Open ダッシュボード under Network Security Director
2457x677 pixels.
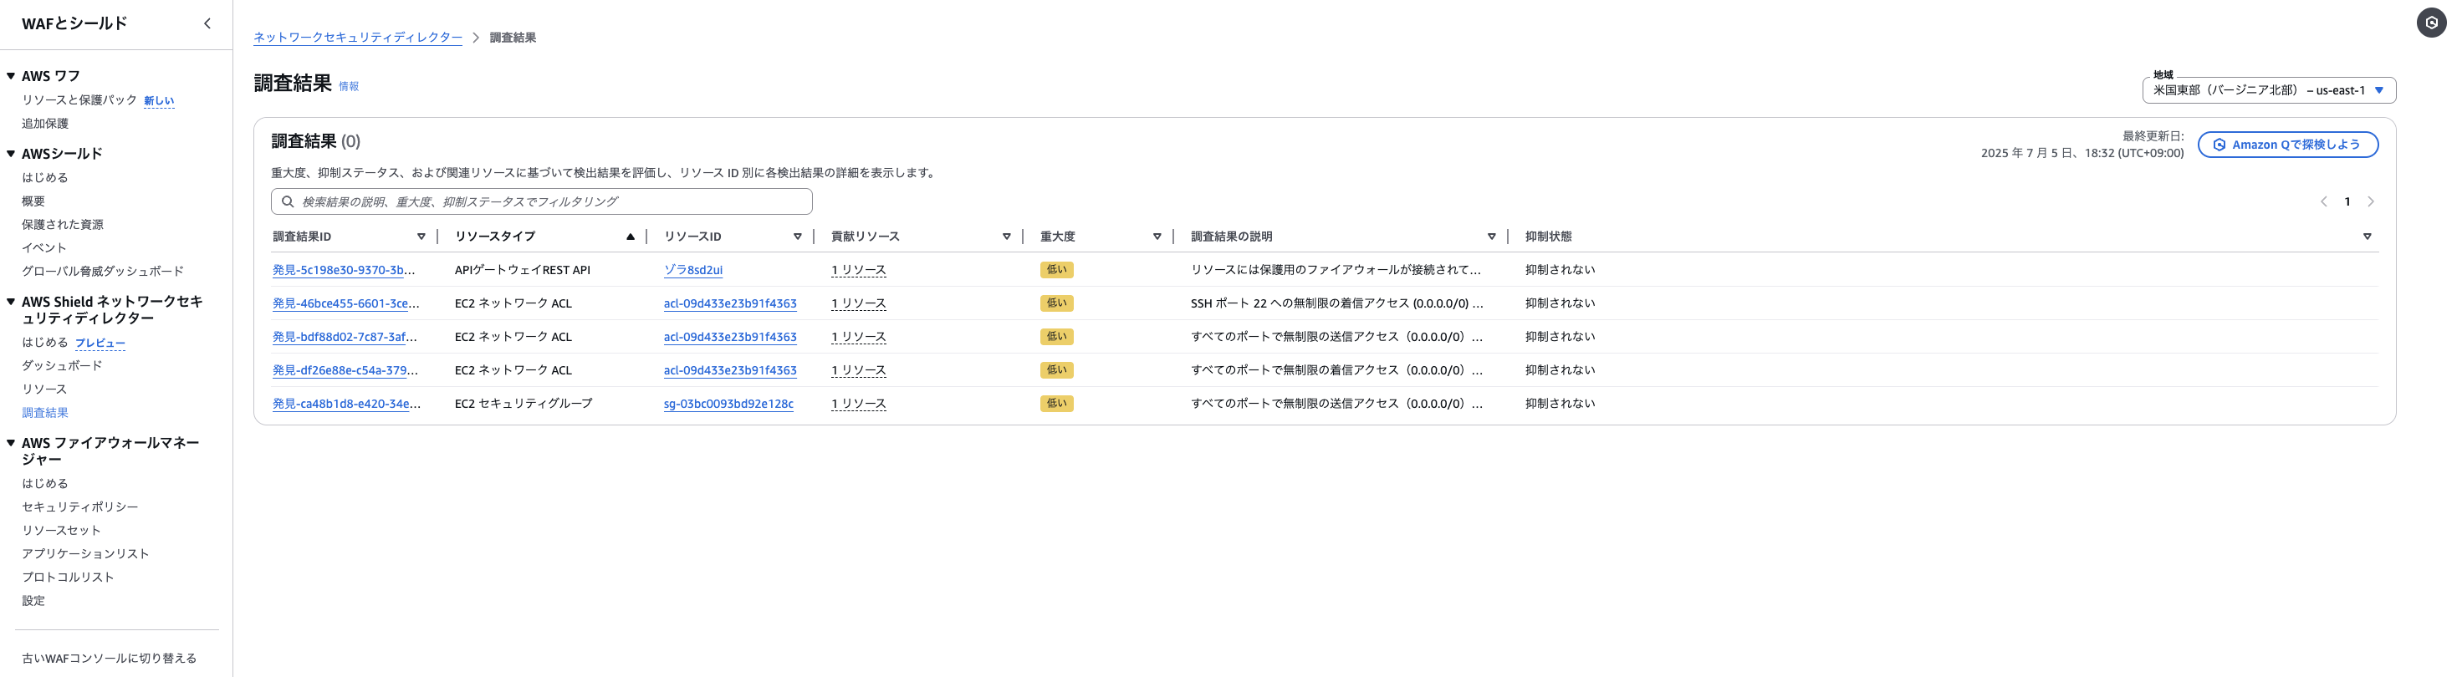[62, 365]
